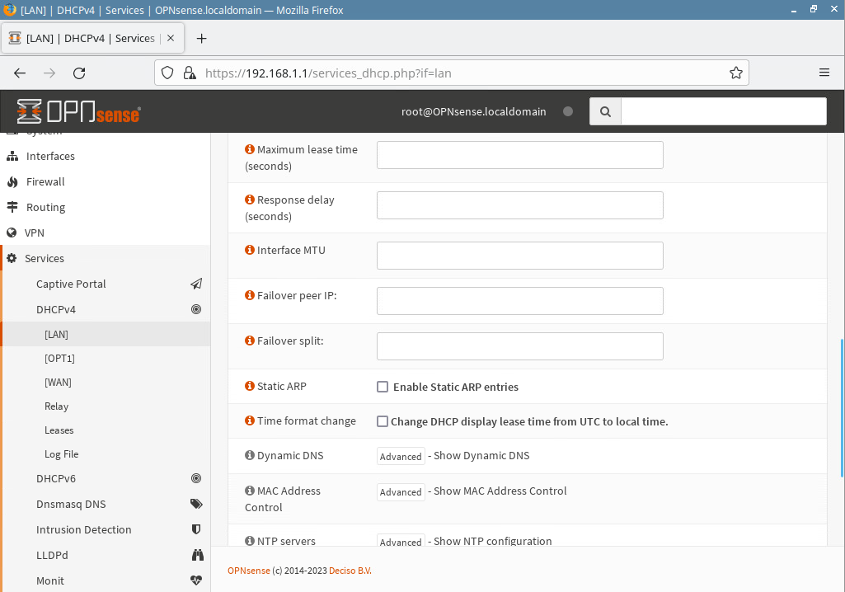This screenshot has height=592, width=845.
Task: Open a new browser tab
Action: (x=202, y=39)
